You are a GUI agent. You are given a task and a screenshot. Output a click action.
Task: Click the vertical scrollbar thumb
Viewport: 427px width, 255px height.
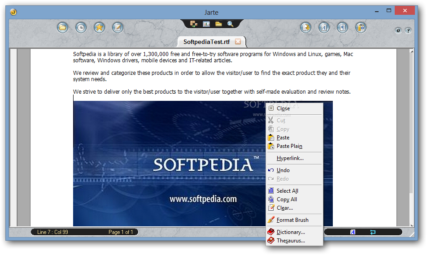click(x=412, y=123)
